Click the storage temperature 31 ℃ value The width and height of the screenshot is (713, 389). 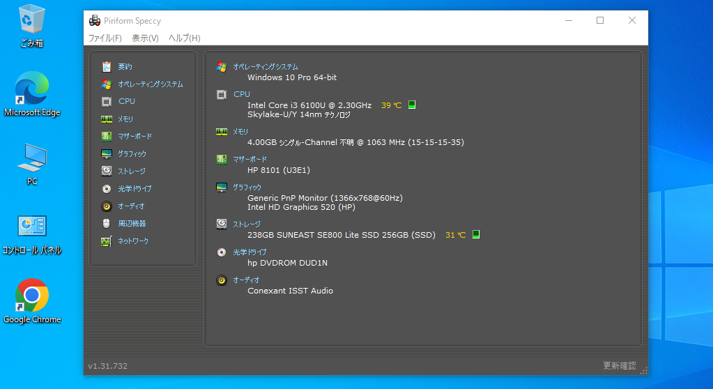(x=456, y=235)
